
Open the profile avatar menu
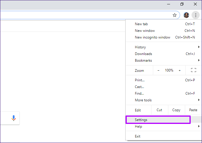pyautogui.click(x=186, y=15)
